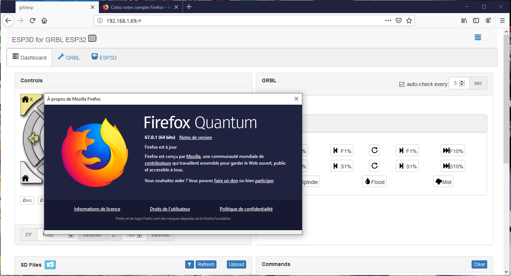Increase feed rate by 1% (F1%)
This screenshot has height=276, width=511.
point(407,151)
